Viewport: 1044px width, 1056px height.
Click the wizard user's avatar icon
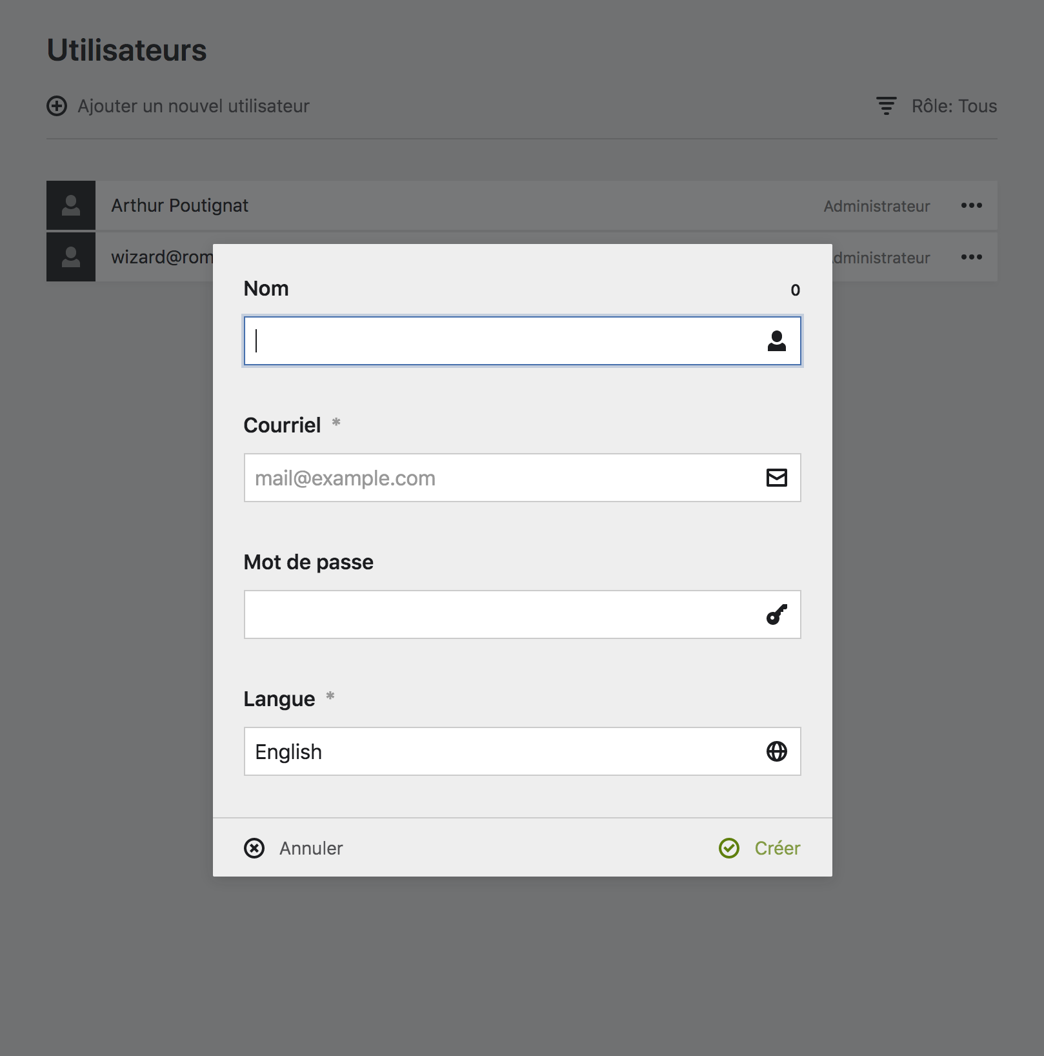pyautogui.click(x=71, y=257)
